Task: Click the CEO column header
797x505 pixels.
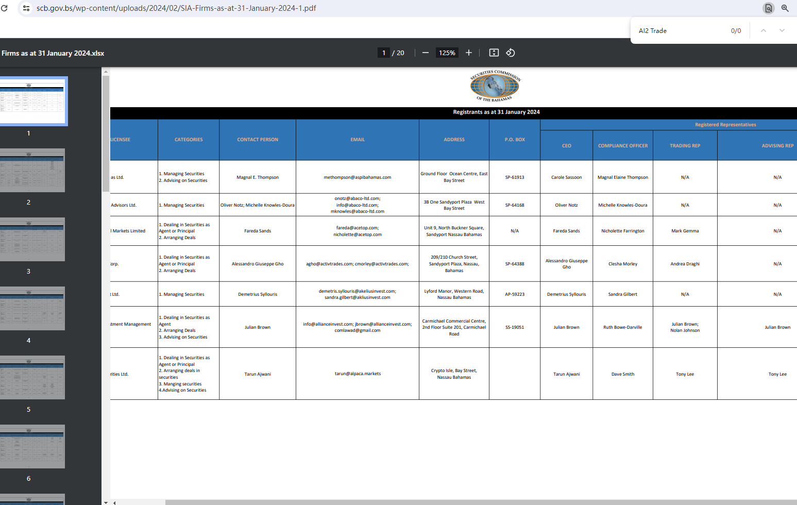Action: pyautogui.click(x=566, y=146)
